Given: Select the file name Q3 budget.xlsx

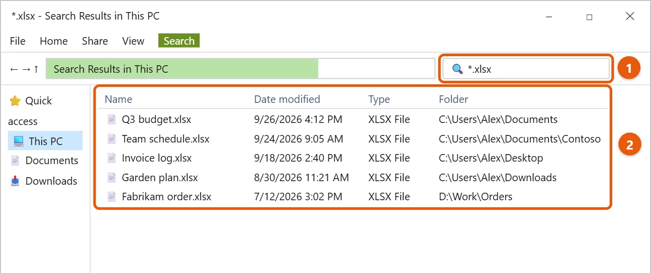Looking at the screenshot, I should (156, 119).
